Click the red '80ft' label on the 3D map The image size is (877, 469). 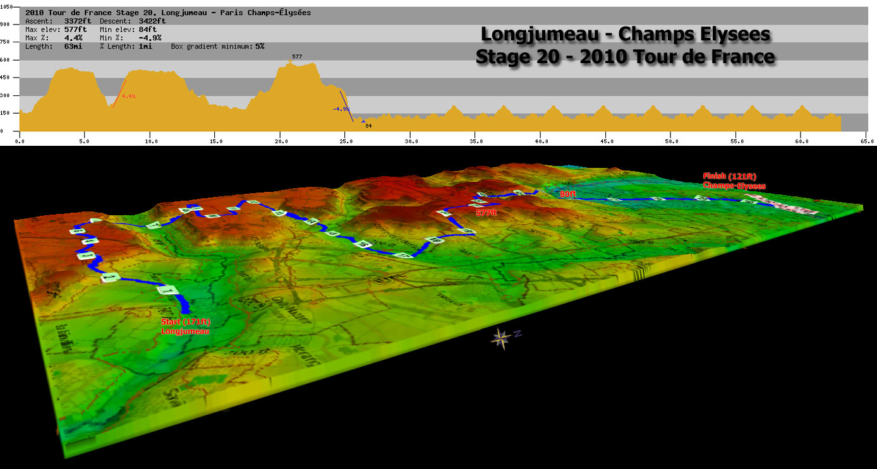click(x=568, y=194)
